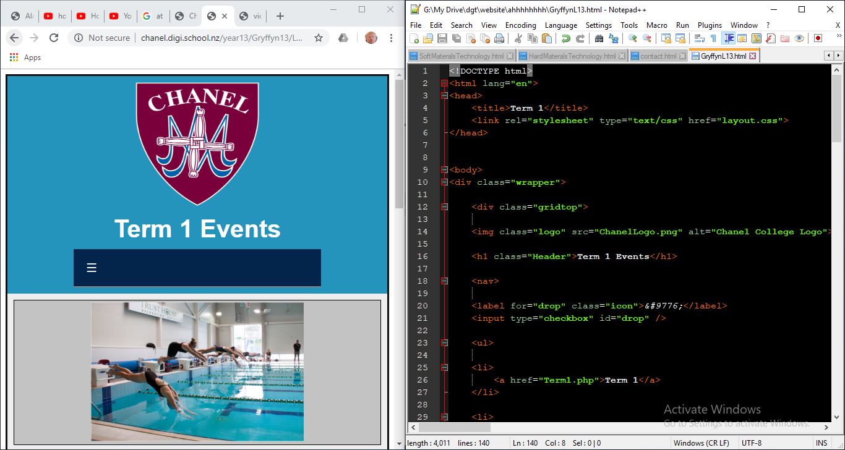
Task: Reload the page in Chrome
Action: (x=54, y=38)
